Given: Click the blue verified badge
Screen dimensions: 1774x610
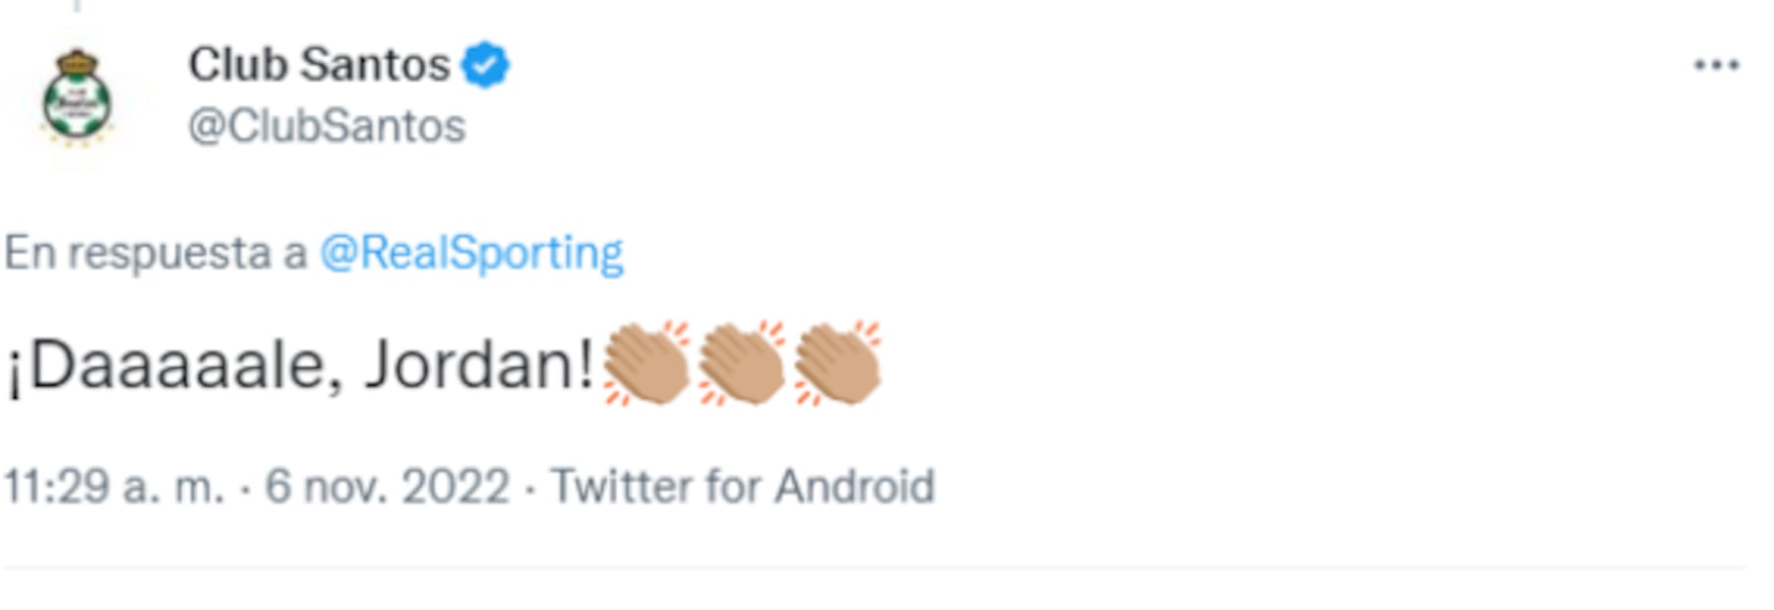Looking at the screenshot, I should (485, 66).
